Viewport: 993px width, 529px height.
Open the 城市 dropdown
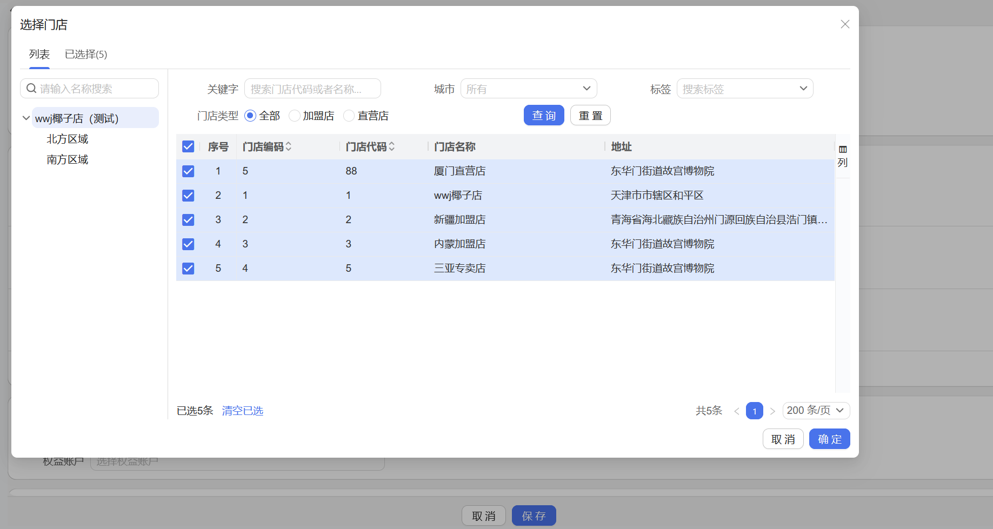tap(528, 89)
